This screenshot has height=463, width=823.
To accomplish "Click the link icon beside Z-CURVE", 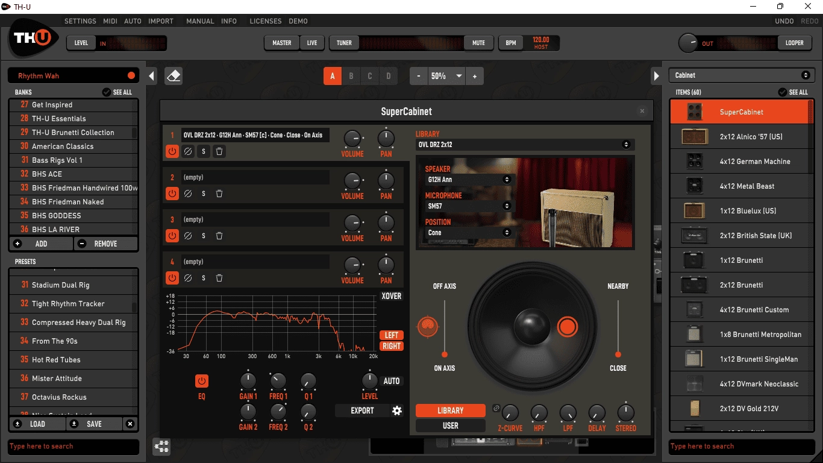I will [x=496, y=408].
